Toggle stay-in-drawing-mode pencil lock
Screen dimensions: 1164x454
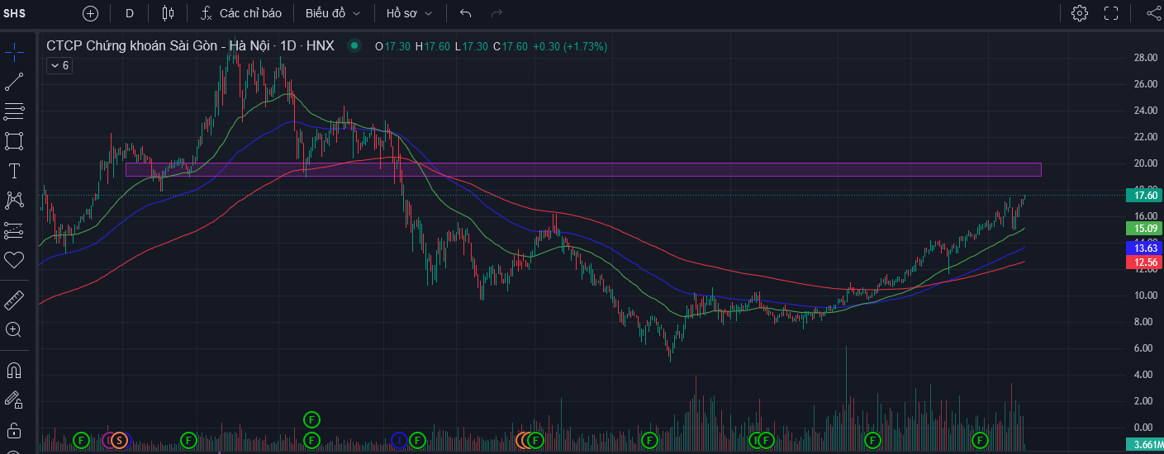(x=14, y=400)
